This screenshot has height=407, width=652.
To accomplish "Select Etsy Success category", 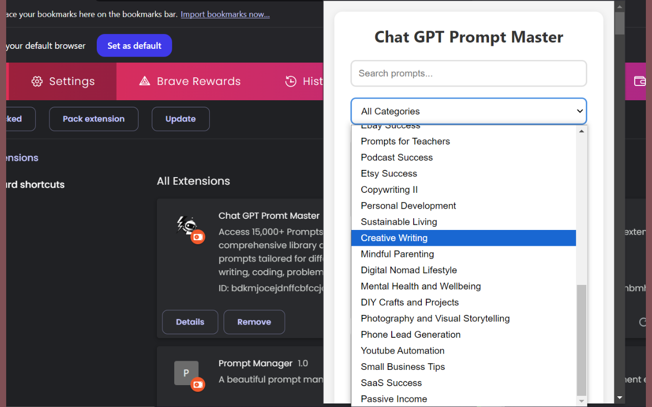I will point(464,173).
